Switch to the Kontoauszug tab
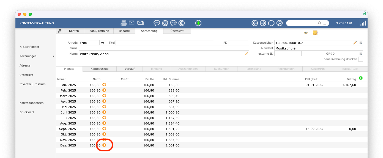The image size is (383, 158). click(99, 69)
